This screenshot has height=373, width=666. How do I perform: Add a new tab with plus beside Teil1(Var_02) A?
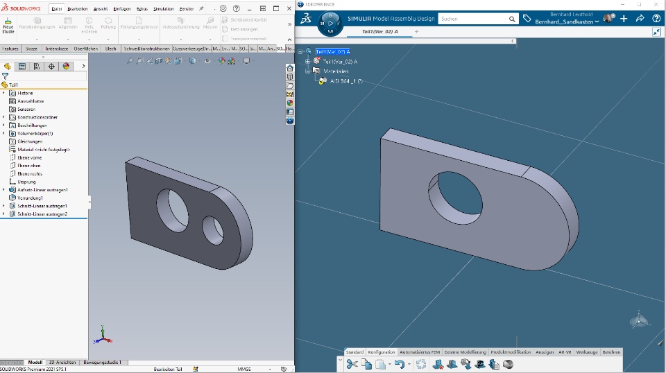click(x=416, y=31)
